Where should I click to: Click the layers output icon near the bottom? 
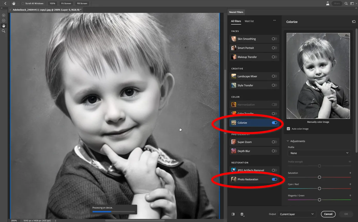242,214
